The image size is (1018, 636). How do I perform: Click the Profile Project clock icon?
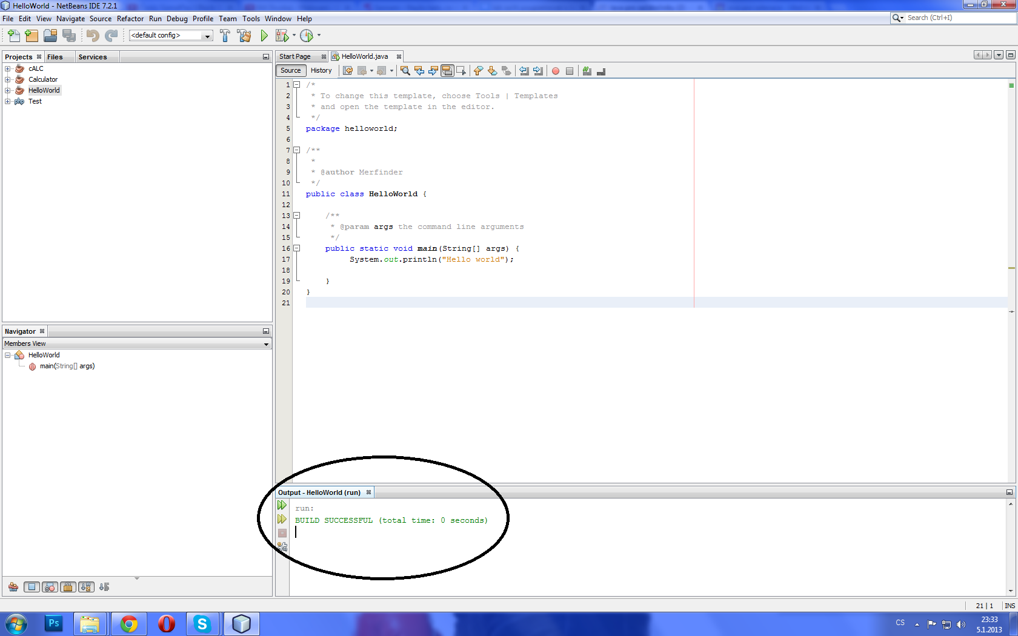pos(307,36)
